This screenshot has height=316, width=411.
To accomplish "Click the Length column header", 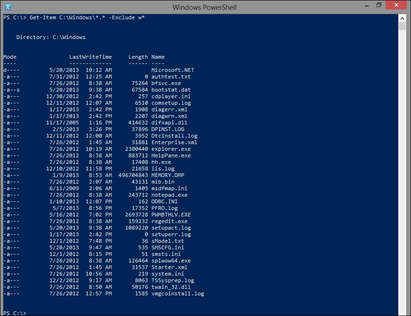I will click(138, 57).
